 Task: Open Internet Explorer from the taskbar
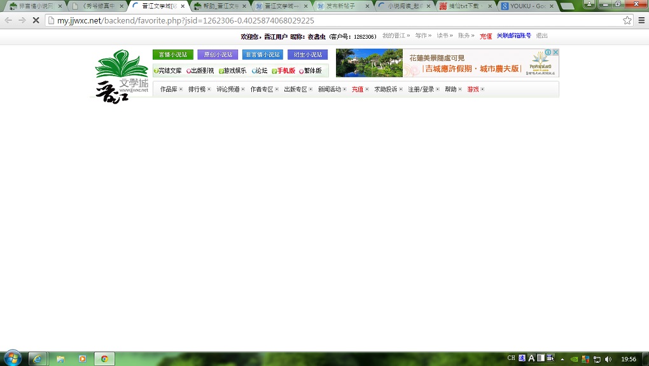[x=38, y=359]
